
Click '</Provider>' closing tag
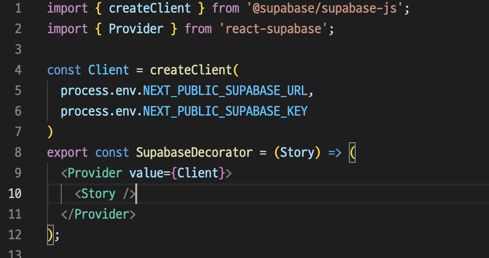98,214
